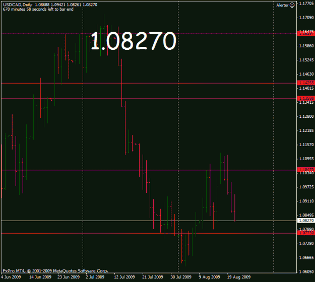This screenshot has height=282, width=315.
Task: Click the 30 Jul 2009 date label
Action: (181, 277)
